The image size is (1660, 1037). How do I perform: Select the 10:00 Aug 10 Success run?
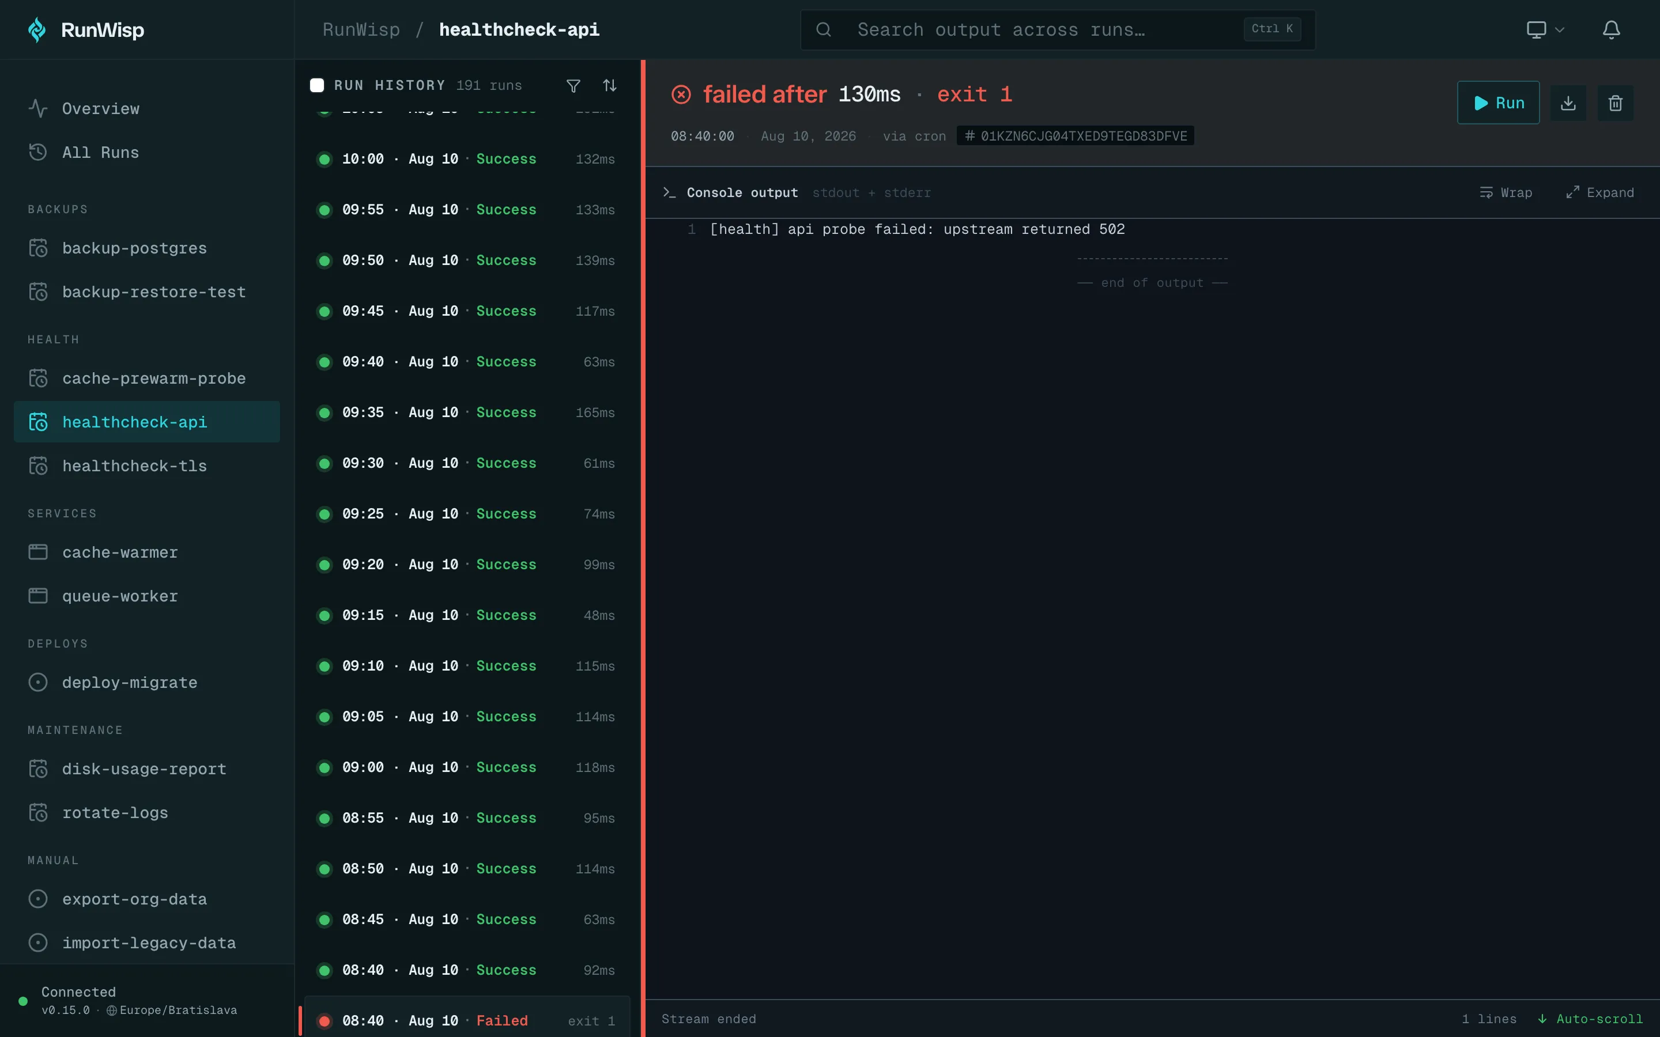point(466,159)
